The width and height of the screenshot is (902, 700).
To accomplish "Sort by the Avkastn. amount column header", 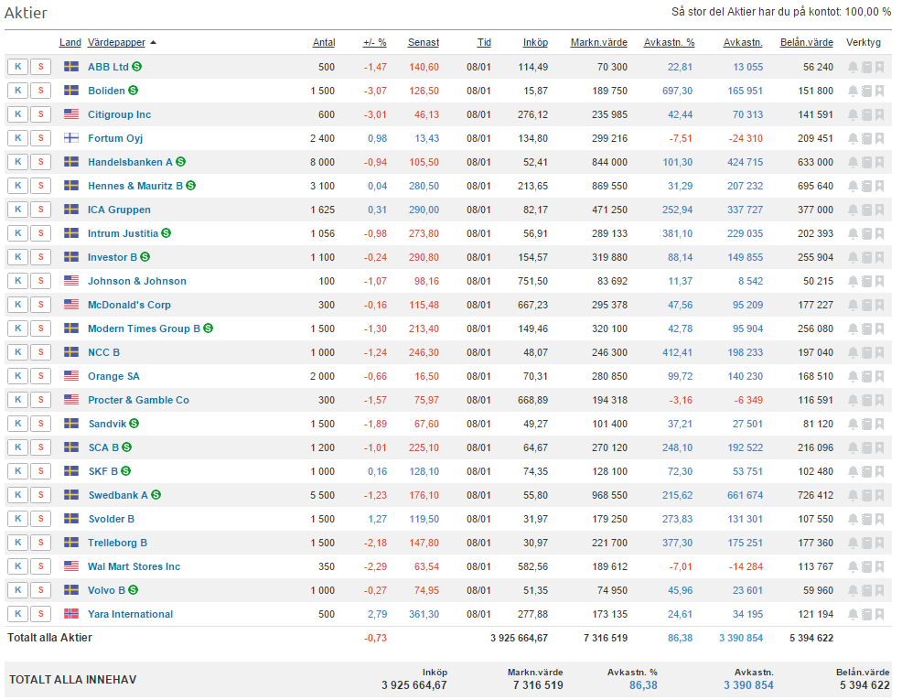I will 743,43.
